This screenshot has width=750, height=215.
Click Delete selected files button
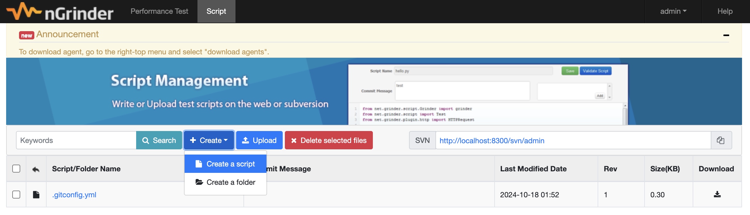(x=329, y=140)
